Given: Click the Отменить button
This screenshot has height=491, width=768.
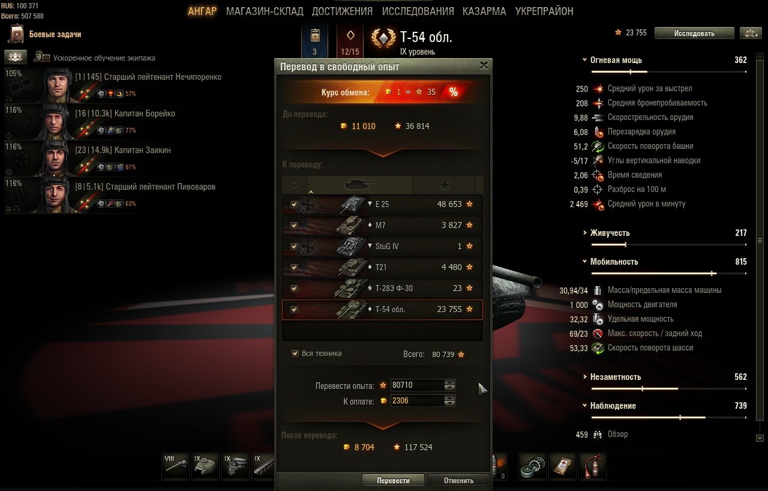Looking at the screenshot, I should coord(458,480).
